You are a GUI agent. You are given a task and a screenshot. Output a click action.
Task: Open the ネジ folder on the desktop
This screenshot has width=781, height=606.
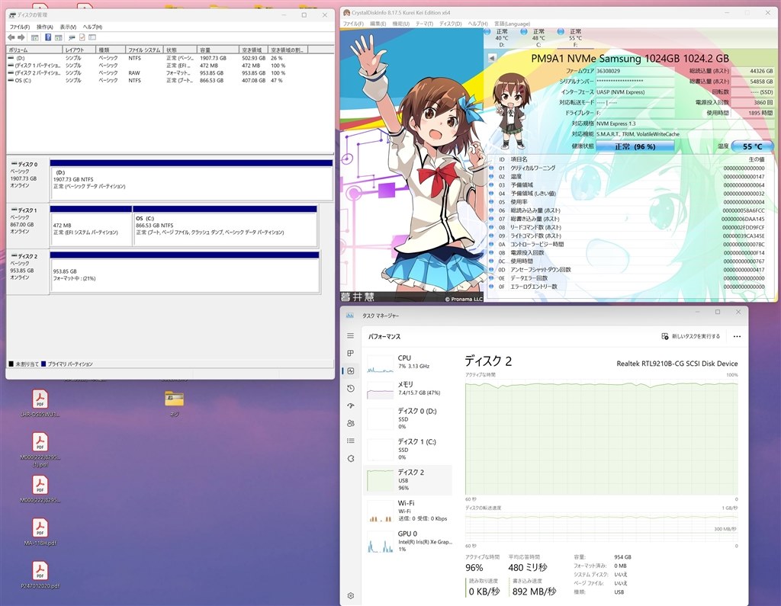click(175, 402)
